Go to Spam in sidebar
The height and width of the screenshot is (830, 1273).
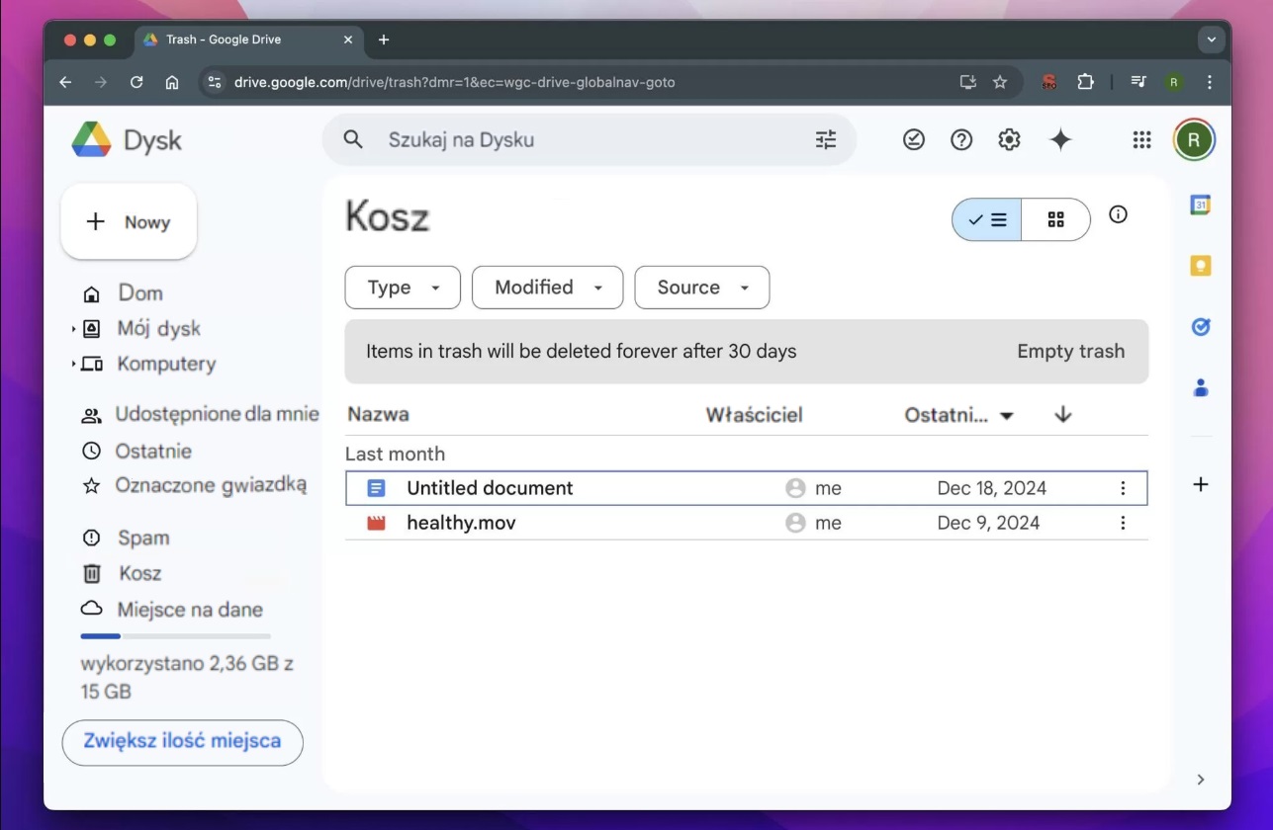point(143,538)
